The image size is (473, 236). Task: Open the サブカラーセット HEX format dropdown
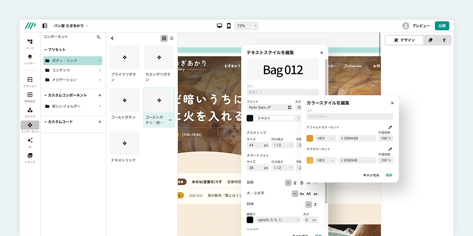coord(326,160)
